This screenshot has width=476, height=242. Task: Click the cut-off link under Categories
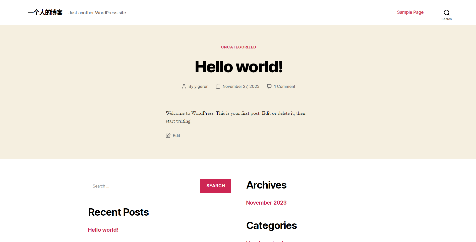(x=265, y=241)
